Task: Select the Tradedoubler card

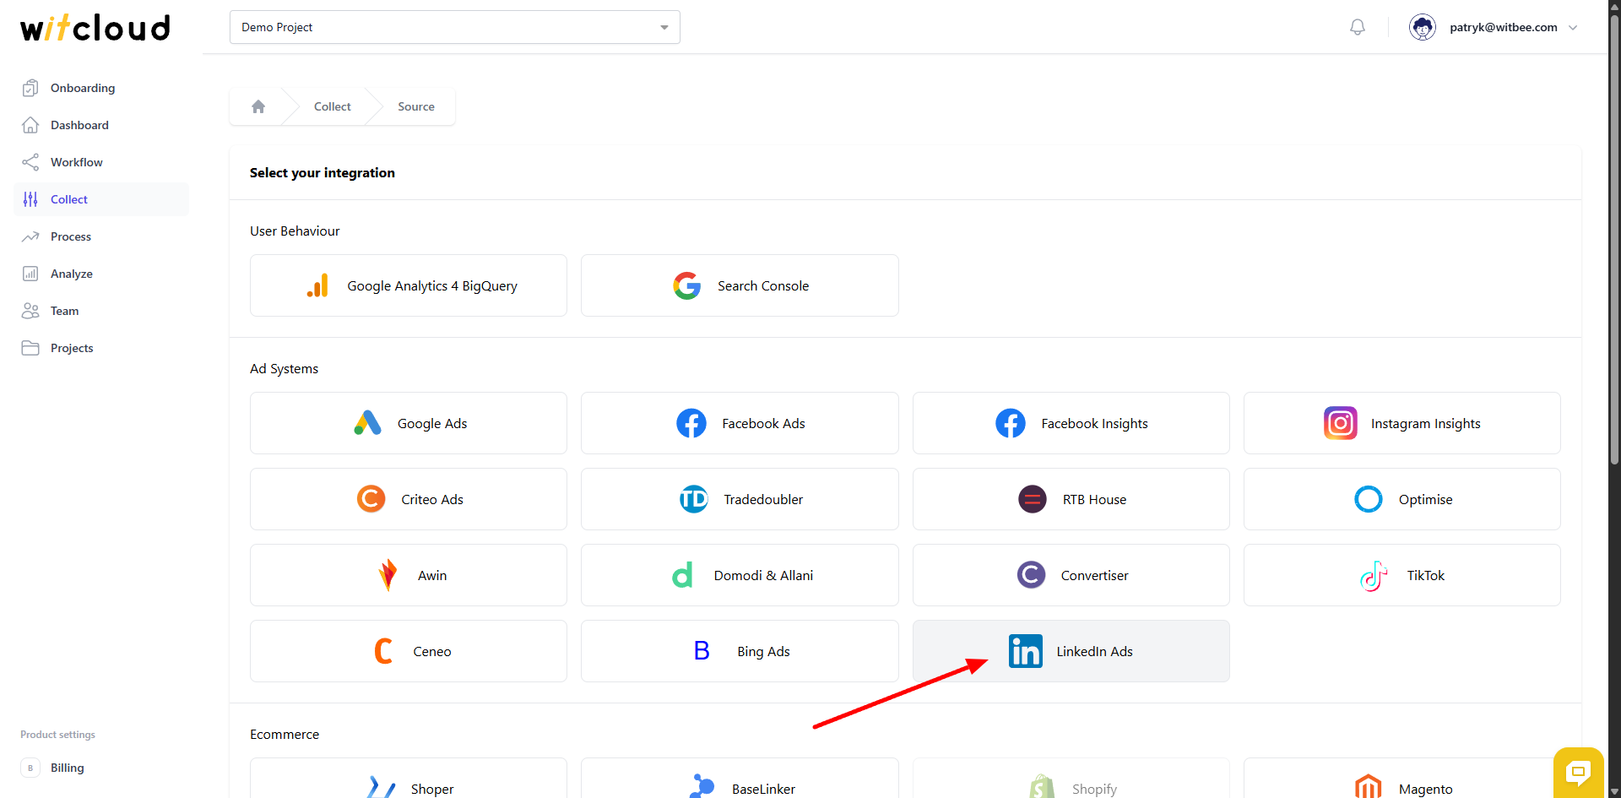Action: (x=740, y=499)
